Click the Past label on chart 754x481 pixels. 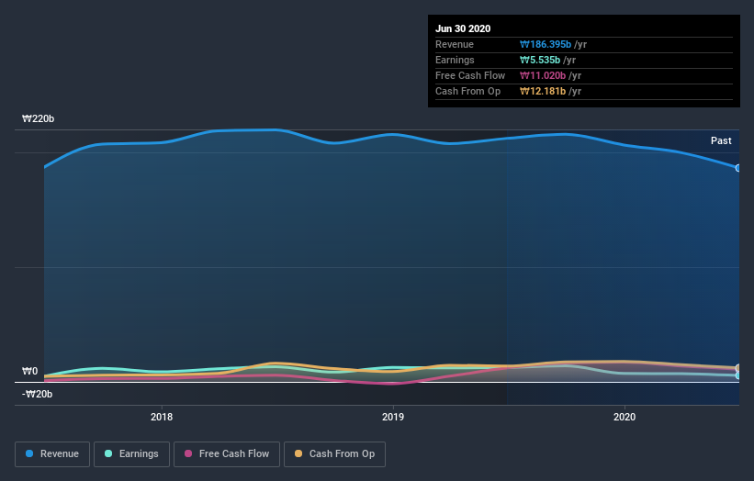coord(721,140)
